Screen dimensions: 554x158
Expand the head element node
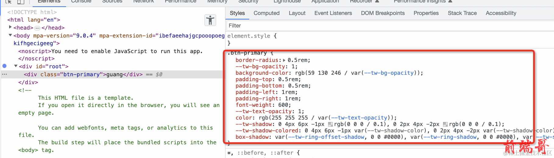click(x=10, y=27)
